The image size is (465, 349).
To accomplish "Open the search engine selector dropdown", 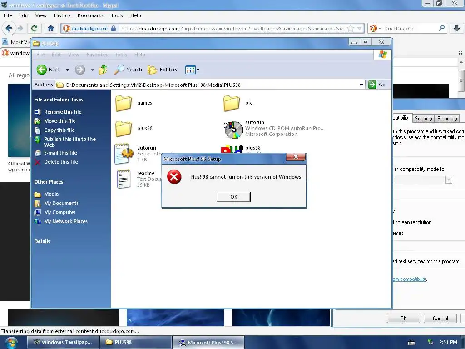I will pyautogui.click(x=375, y=28).
